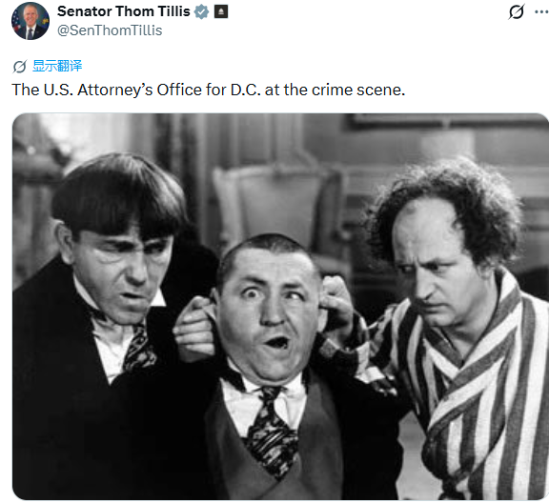This screenshot has width=549, height=503.
Task: Click the center man's patterned necktie
Action: 272,433
